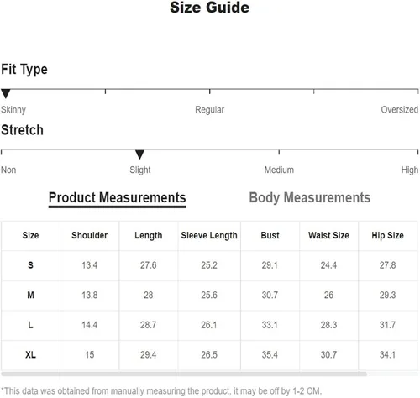Click the Regular label on Fit Type scale

coord(209,110)
